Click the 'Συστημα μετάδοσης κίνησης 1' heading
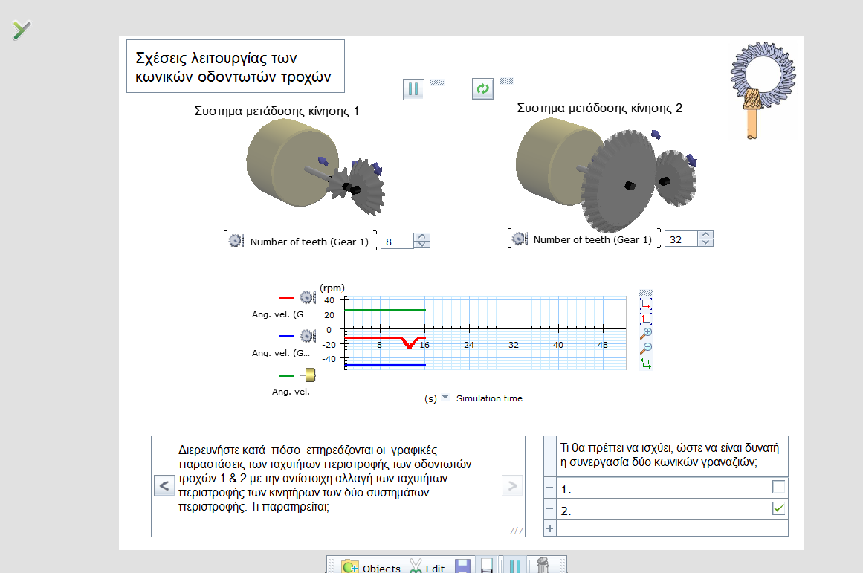Screen dimensions: 863x573 277,111
